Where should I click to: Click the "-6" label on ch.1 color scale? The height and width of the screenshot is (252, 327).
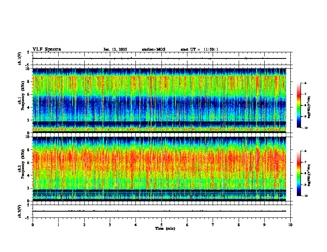click(x=305, y=83)
